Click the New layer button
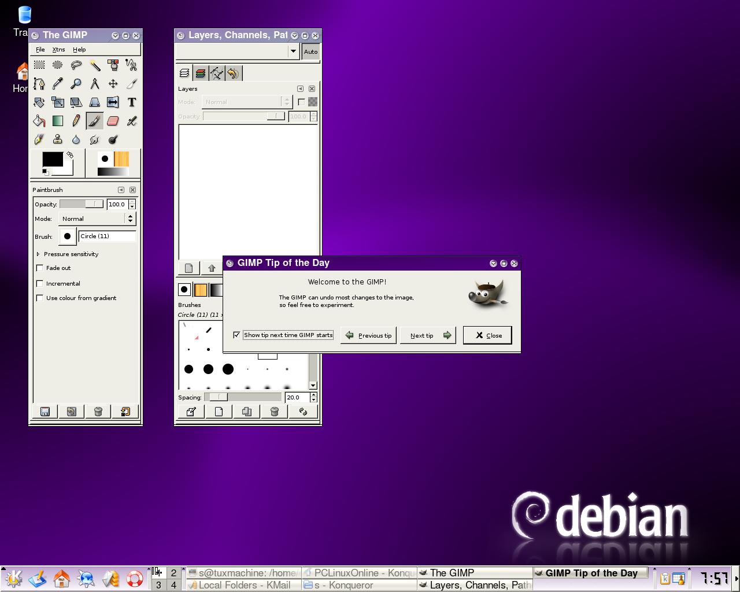The height and width of the screenshot is (592, 740). (188, 268)
